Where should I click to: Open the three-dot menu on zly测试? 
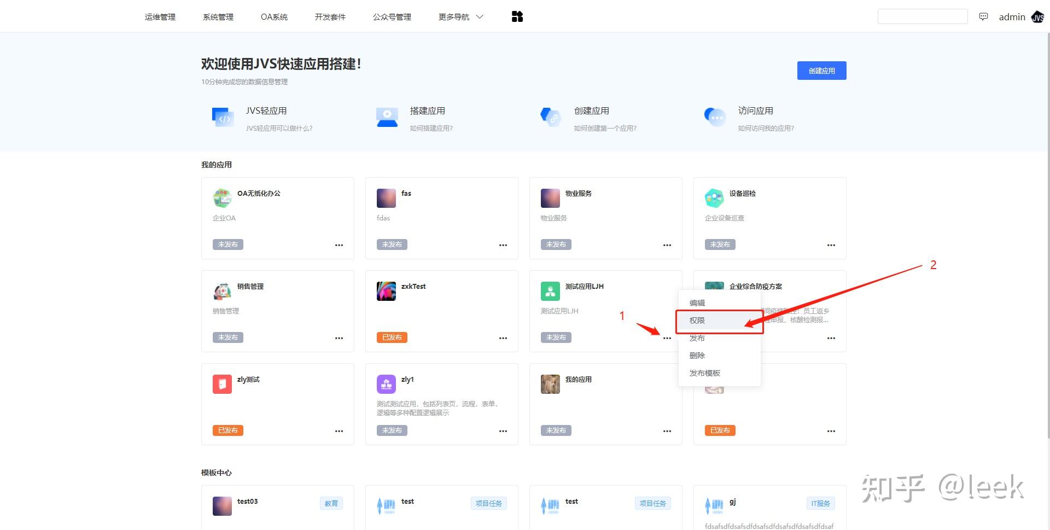339,431
